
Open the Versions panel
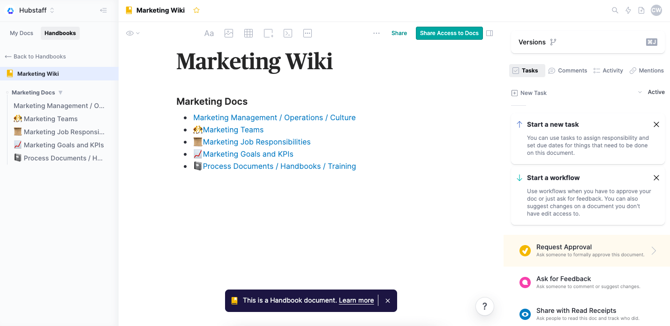click(587, 42)
